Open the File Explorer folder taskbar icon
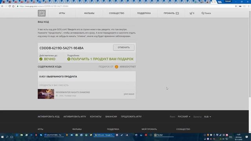The height and width of the screenshot is (141, 251). pyautogui.click(x=22, y=135)
